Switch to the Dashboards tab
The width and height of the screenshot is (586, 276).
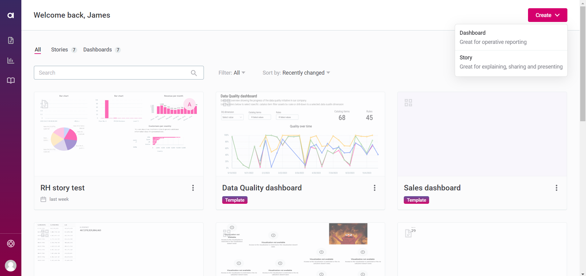tap(97, 50)
